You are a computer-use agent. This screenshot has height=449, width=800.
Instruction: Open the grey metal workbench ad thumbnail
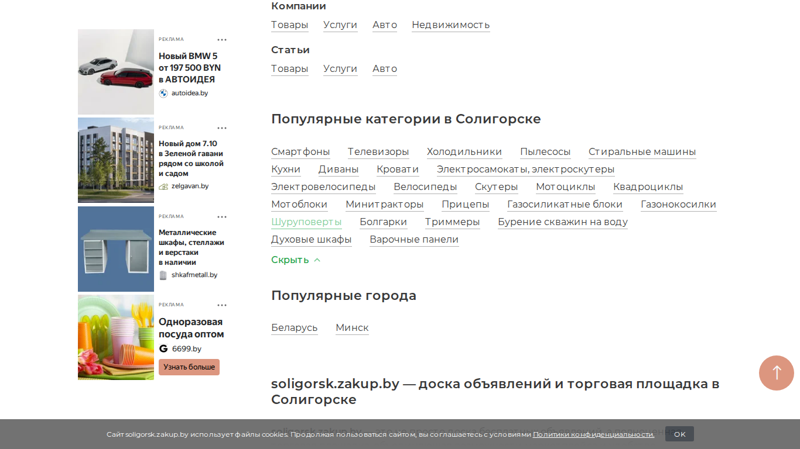coord(116,249)
